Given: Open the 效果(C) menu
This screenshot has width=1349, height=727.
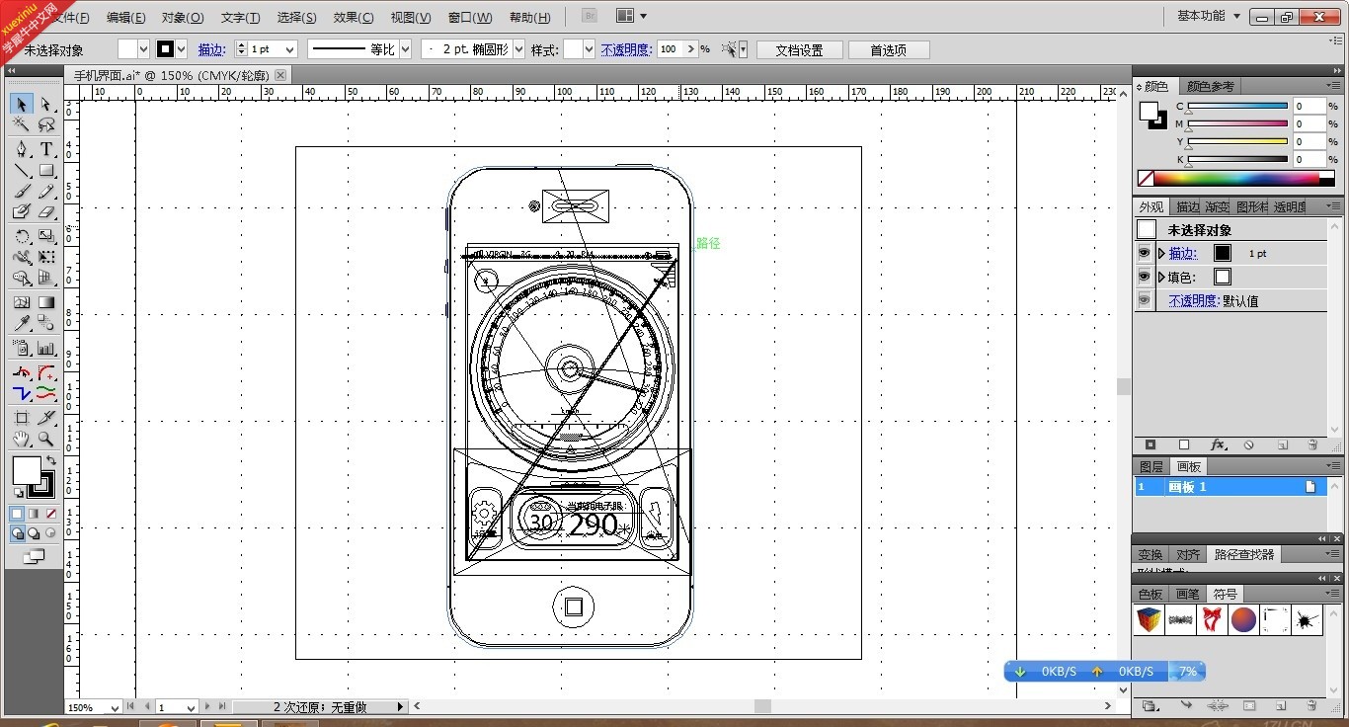Looking at the screenshot, I should [x=354, y=17].
